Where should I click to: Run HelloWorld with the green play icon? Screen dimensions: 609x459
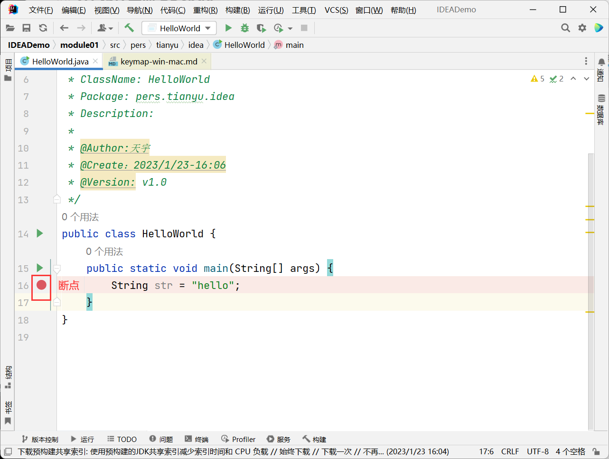tap(228, 28)
